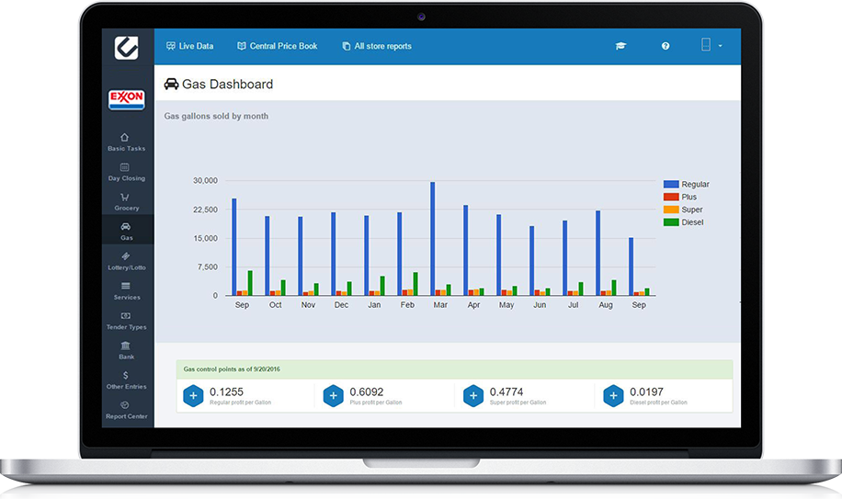The width and height of the screenshot is (842, 499).
Task: Click the help question mark icon
Action: [666, 46]
